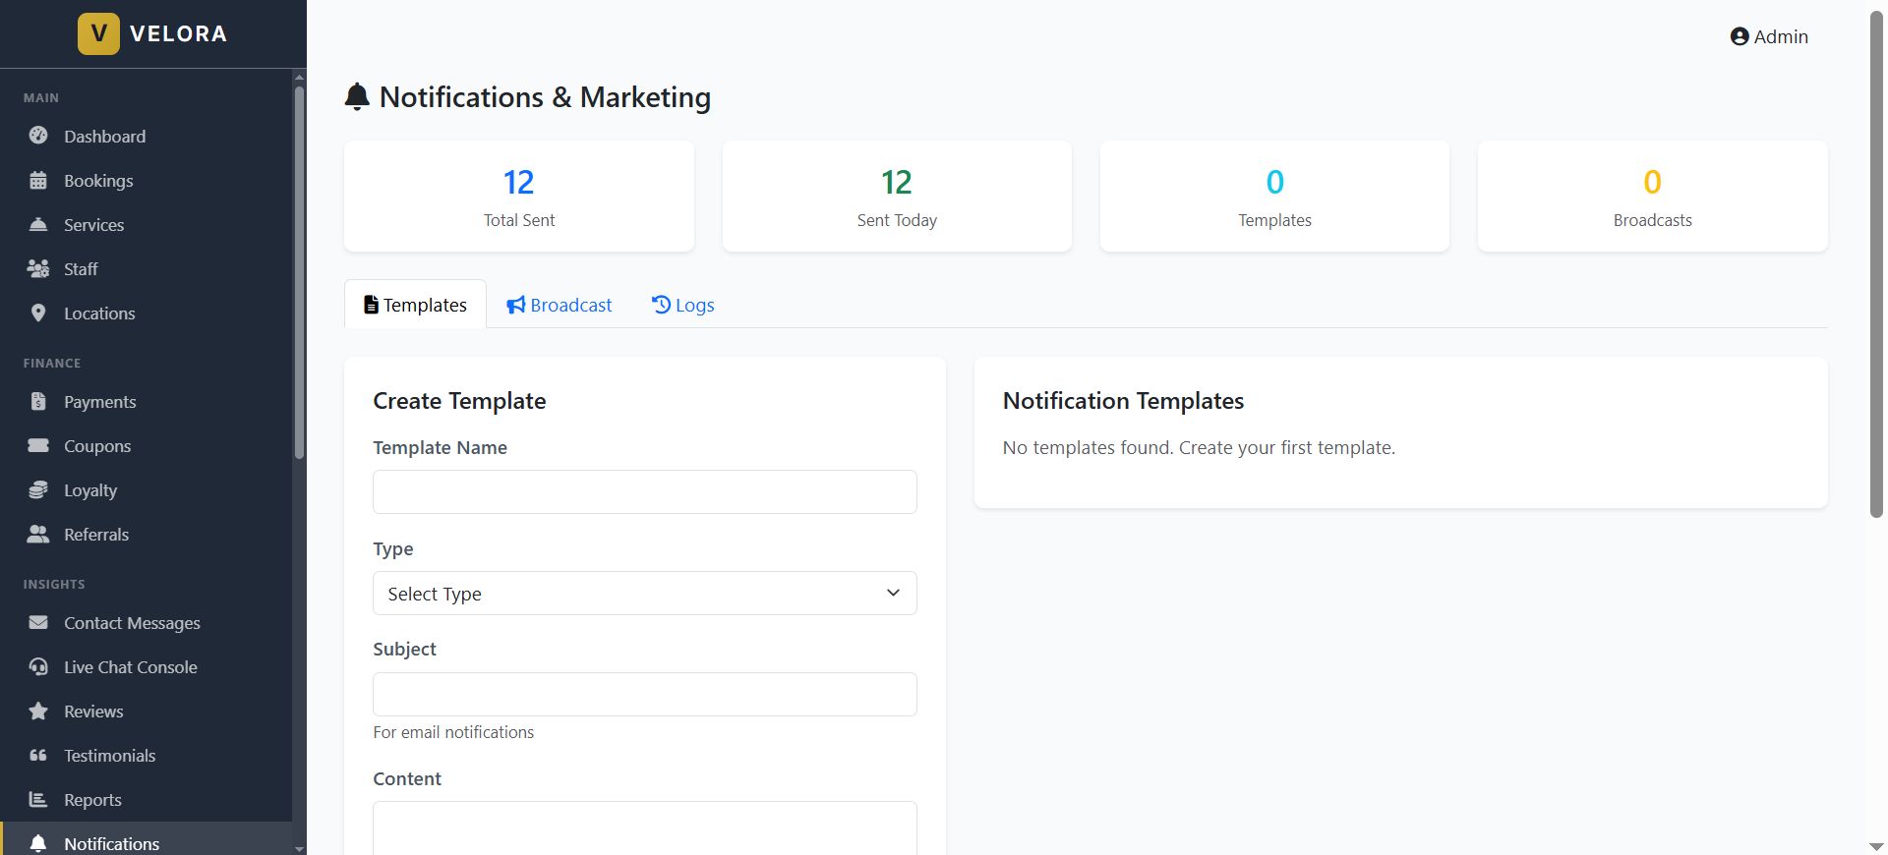Open the Referrals sidebar link

point(96,535)
